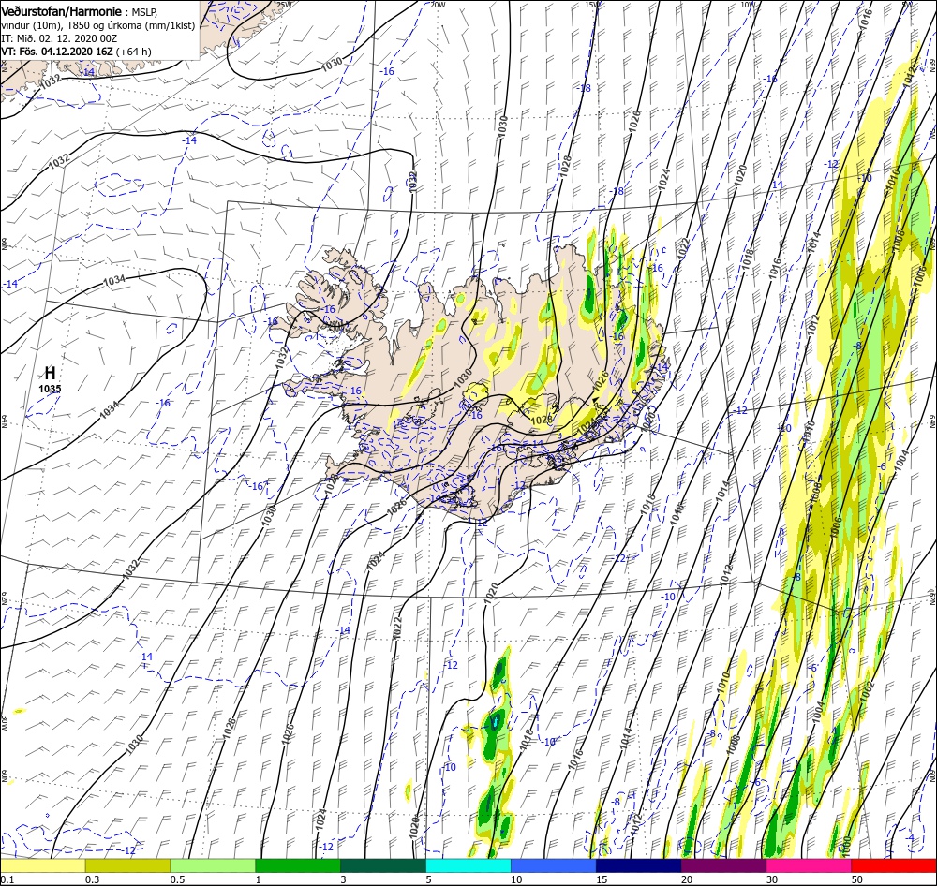Select the cyan 5 mm legend swatch
937x886 pixels.
tap(468, 865)
